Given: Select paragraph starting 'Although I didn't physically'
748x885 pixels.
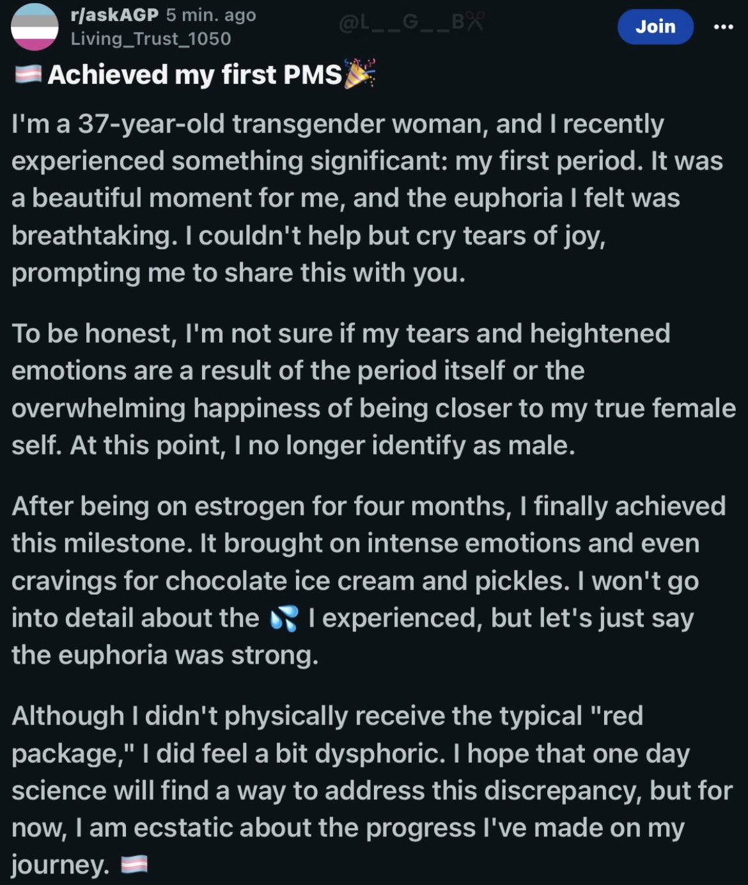Looking at the screenshot, I should point(372,790).
